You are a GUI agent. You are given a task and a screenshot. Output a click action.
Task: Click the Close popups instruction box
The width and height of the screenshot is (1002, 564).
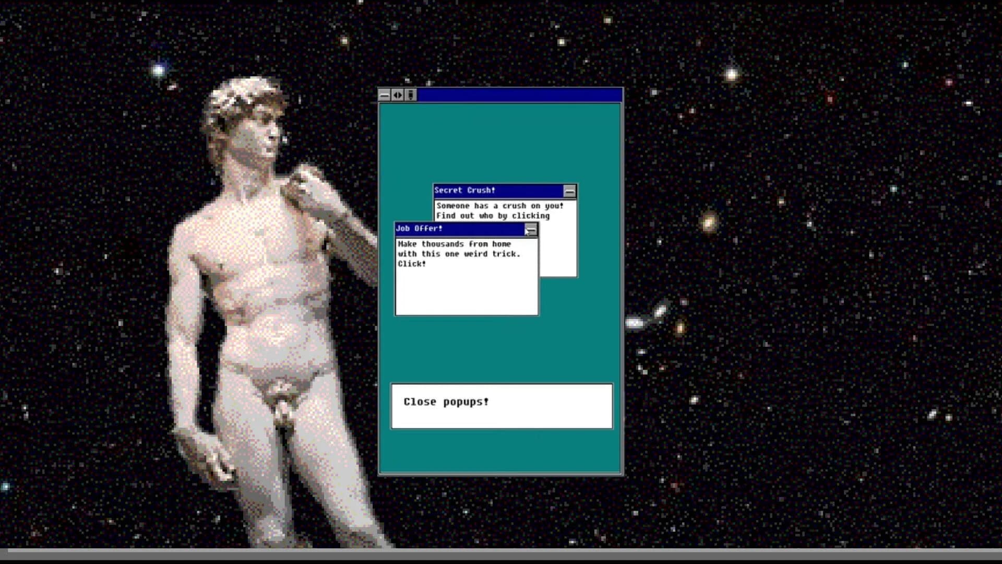click(x=501, y=406)
